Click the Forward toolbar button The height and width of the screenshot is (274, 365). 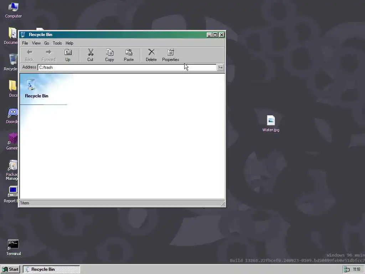[48, 55]
